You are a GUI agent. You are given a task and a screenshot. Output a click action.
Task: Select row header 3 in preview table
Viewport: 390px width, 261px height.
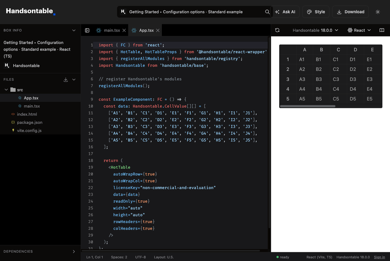tap(288, 79)
